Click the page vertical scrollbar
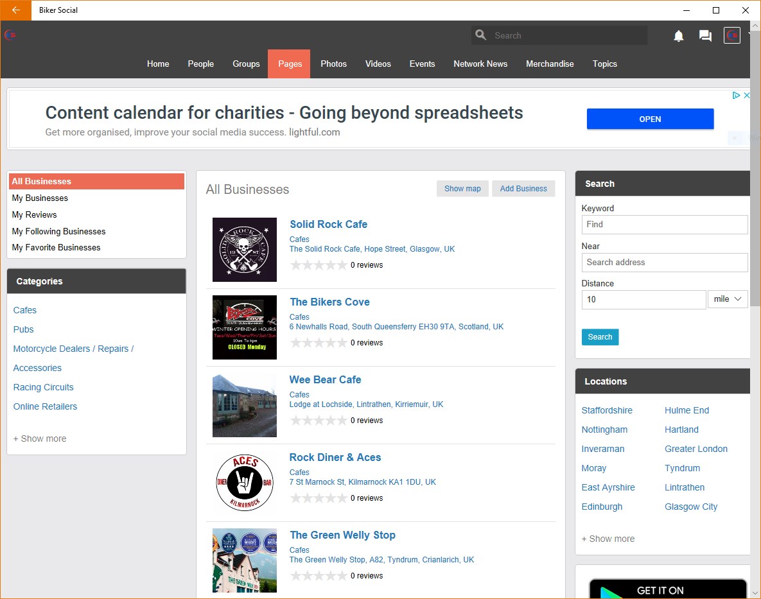The height and width of the screenshot is (599, 761). [755, 169]
